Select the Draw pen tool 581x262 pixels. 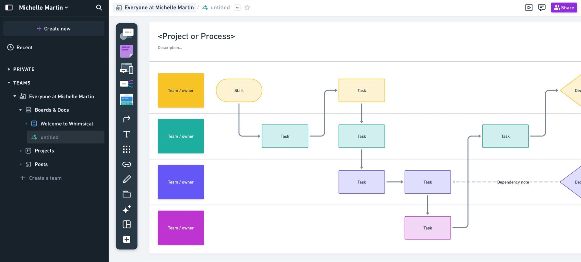[126, 179]
